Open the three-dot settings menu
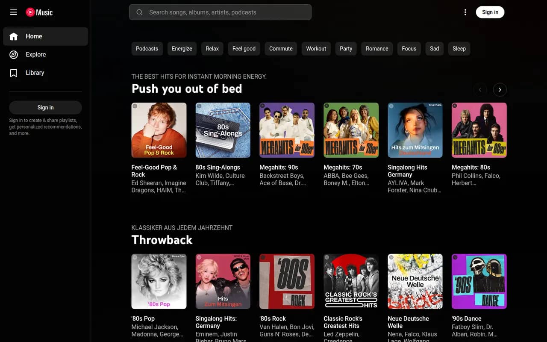Screen dimensions: 547x342 point(465,12)
